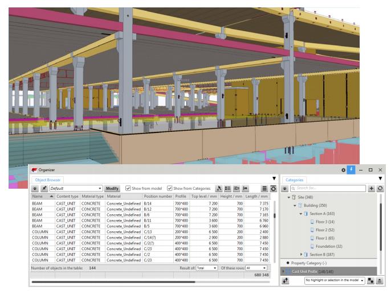Click the three-line menu icon in Object Browser

pos(264,189)
